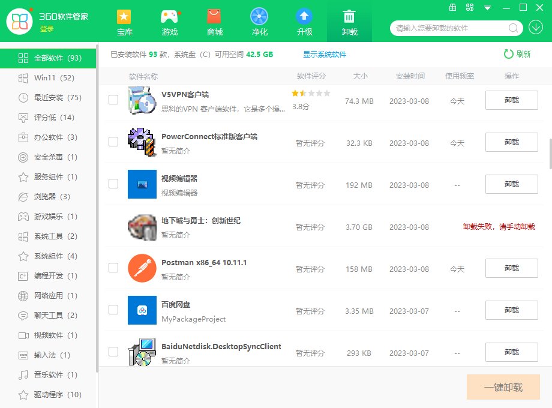Check the 视频编辑器 checkbox
This screenshot has height=408, width=552.
pyautogui.click(x=113, y=184)
